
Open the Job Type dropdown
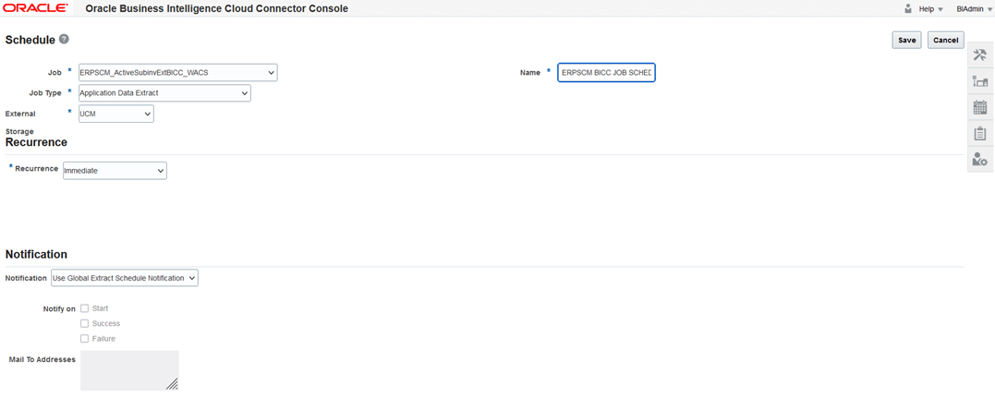pyautogui.click(x=164, y=93)
